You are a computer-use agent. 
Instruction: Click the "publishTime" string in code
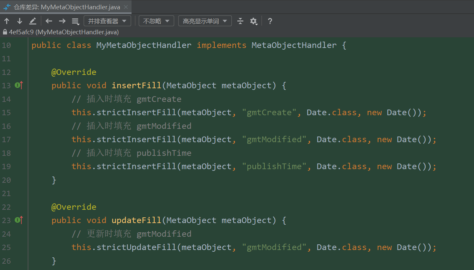[x=274, y=166]
